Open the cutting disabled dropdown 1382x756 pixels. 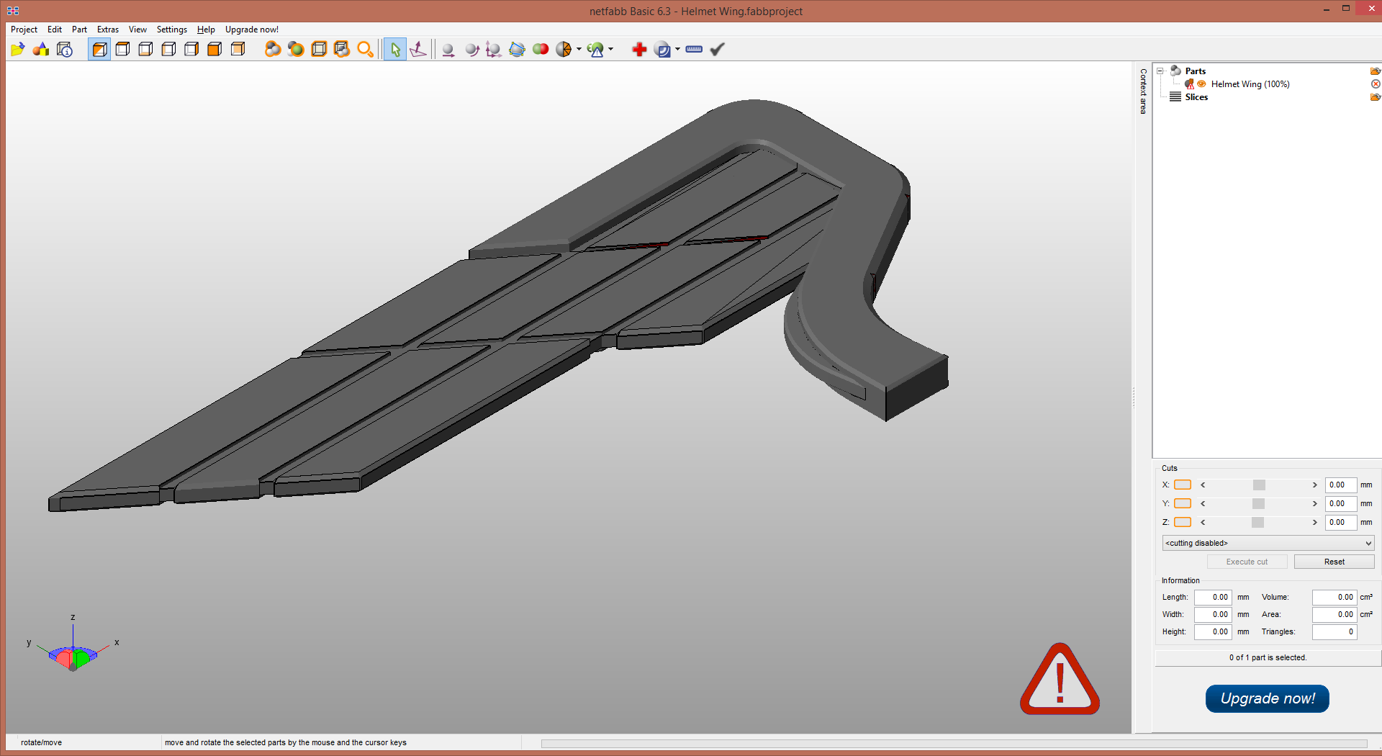(x=1268, y=543)
